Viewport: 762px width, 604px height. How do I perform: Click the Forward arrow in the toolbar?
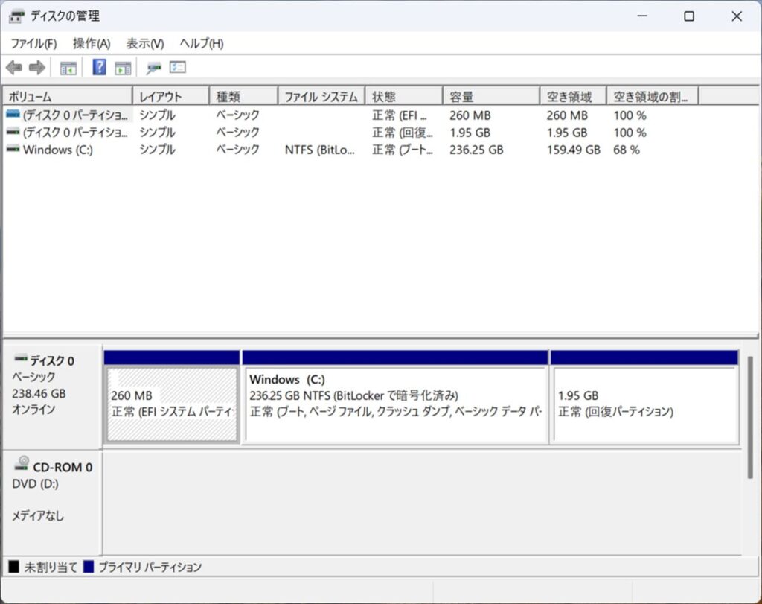(x=36, y=68)
